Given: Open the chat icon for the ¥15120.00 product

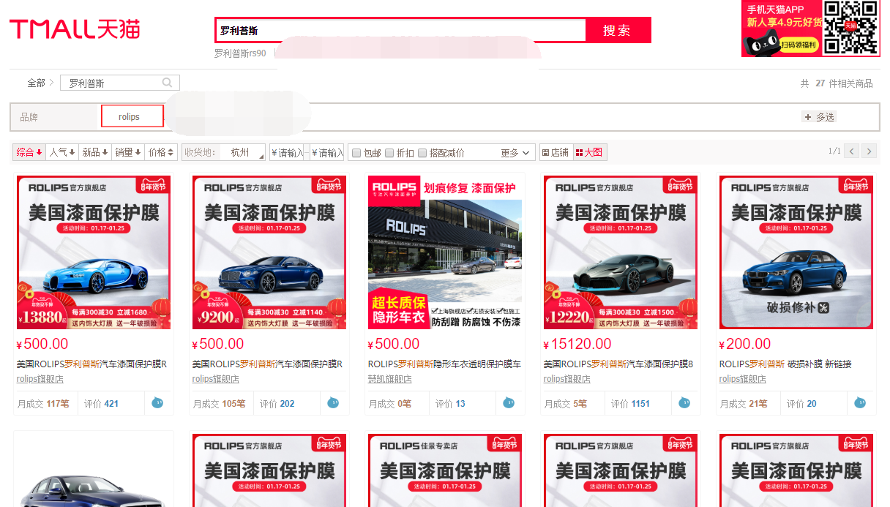Looking at the screenshot, I should pyautogui.click(x=684, y=402).
